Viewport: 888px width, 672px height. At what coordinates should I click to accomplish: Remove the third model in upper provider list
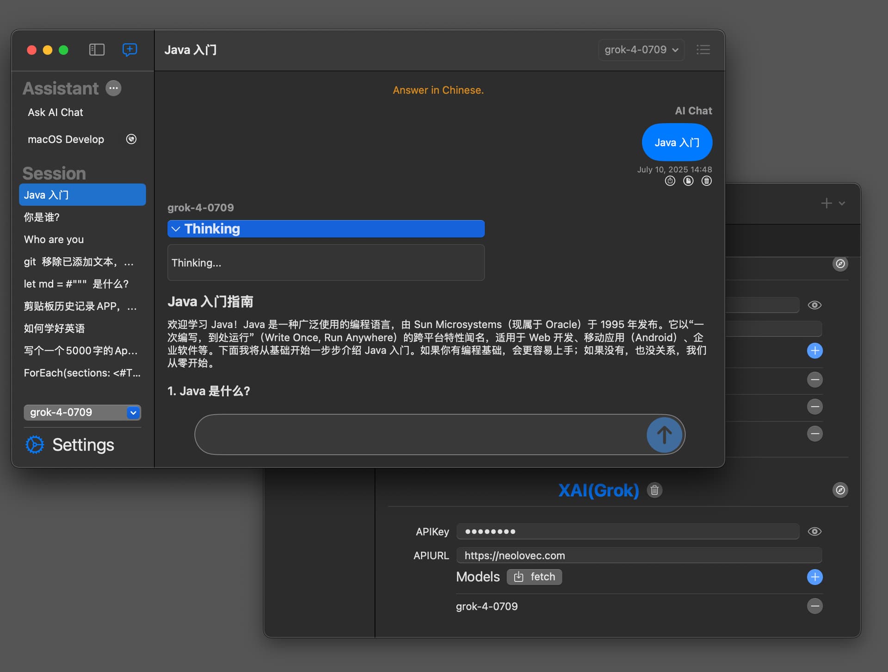(x=814, y=434)
